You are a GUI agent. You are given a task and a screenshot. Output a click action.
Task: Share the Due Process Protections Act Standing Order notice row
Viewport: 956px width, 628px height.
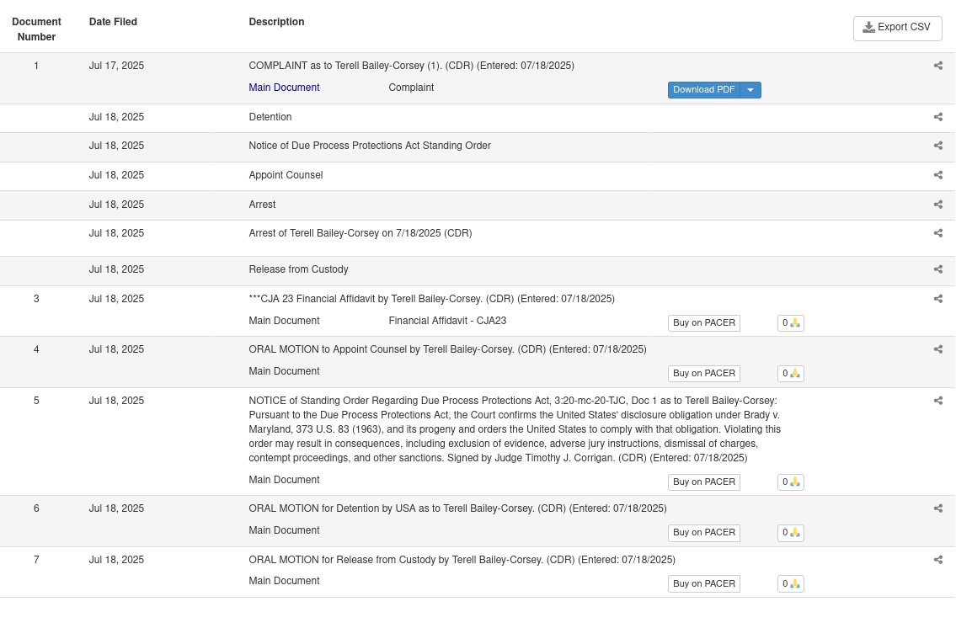937,146
